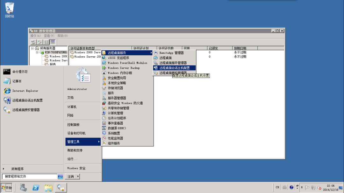344x193 pixels.
Task: Expand the arrow next to 注销 button
Action: tap(78, 176)
